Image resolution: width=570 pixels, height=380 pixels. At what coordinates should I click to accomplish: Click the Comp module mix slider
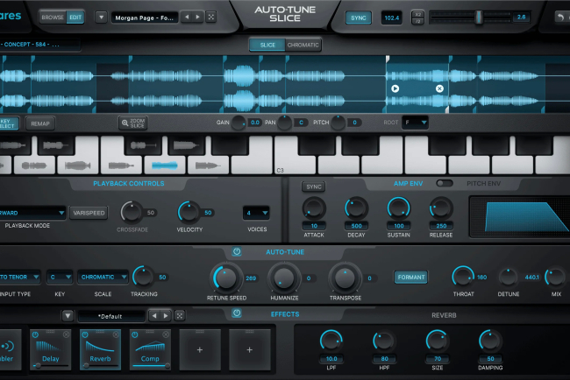pos(150,366)
